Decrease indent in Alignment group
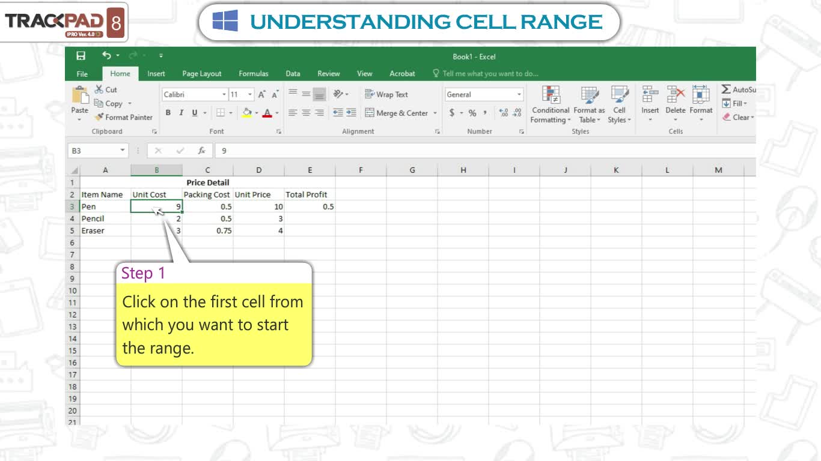The height and width of the screenshot is (461, 821). [x=338, y=113]
